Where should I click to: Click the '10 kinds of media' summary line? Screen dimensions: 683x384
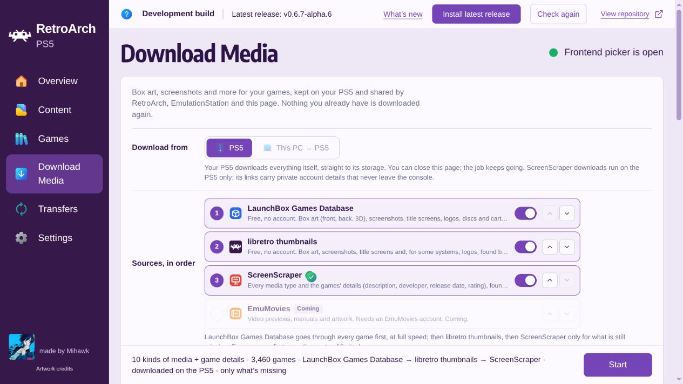click(x=338, y=365)
